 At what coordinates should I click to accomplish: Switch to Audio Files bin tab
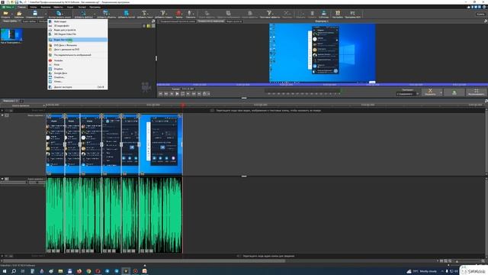(29, 21)
